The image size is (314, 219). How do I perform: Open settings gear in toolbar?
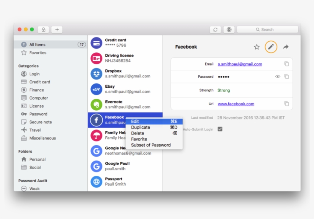click(229, 29)
